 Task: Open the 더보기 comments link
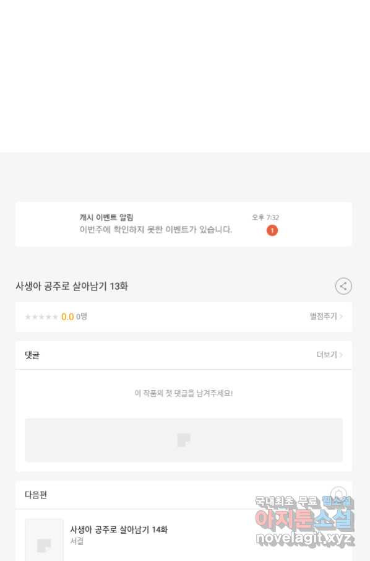327,355
